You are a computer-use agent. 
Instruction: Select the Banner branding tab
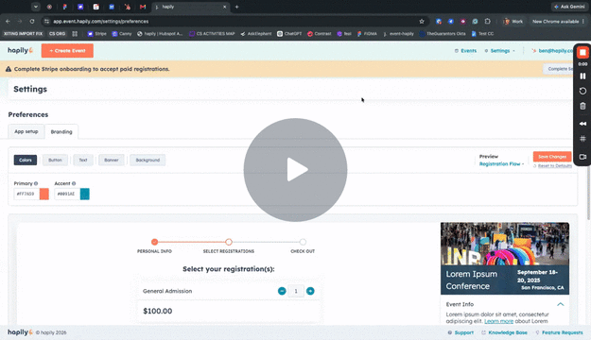112,160
